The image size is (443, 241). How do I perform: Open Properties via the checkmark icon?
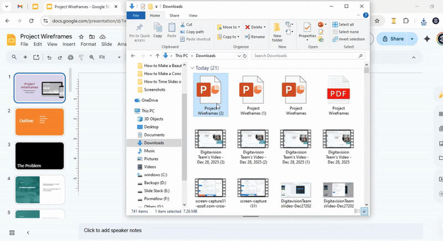pos(307,27)
